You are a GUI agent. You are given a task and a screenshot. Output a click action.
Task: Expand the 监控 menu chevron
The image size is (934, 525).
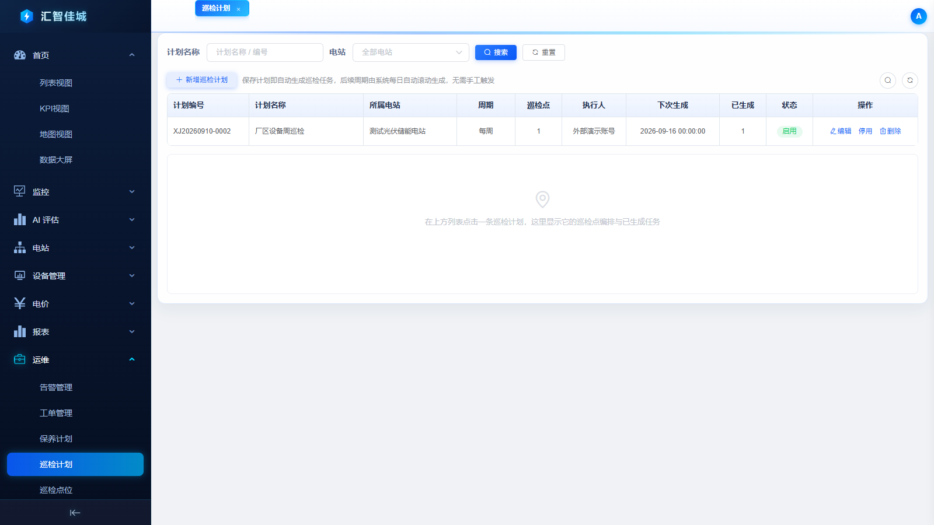pyautogui.click(x=132, y=191)
